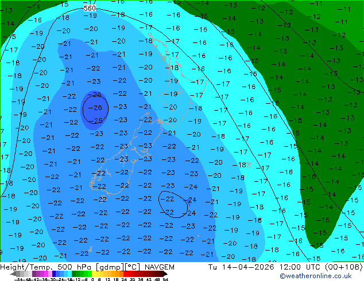Click the bright red swatch above 24 in legend

[126, 274]
